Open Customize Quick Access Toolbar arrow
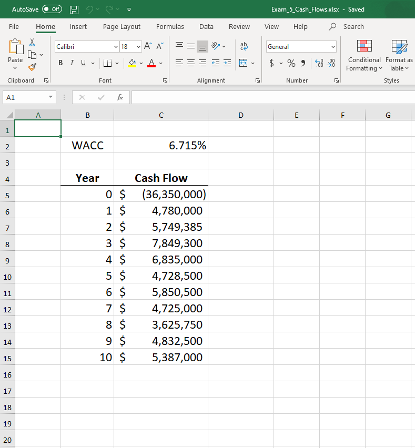 [x=129, y=9]
